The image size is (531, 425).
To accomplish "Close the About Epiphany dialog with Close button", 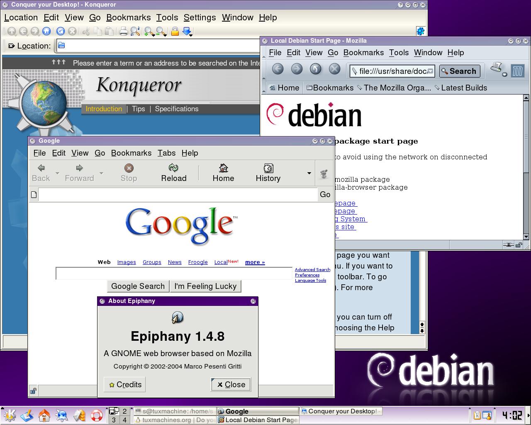I will pos(231,384).
